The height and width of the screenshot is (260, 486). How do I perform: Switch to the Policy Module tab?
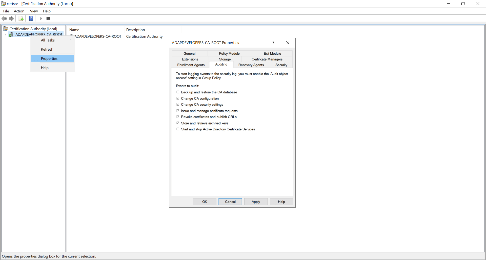coord(229,53)
